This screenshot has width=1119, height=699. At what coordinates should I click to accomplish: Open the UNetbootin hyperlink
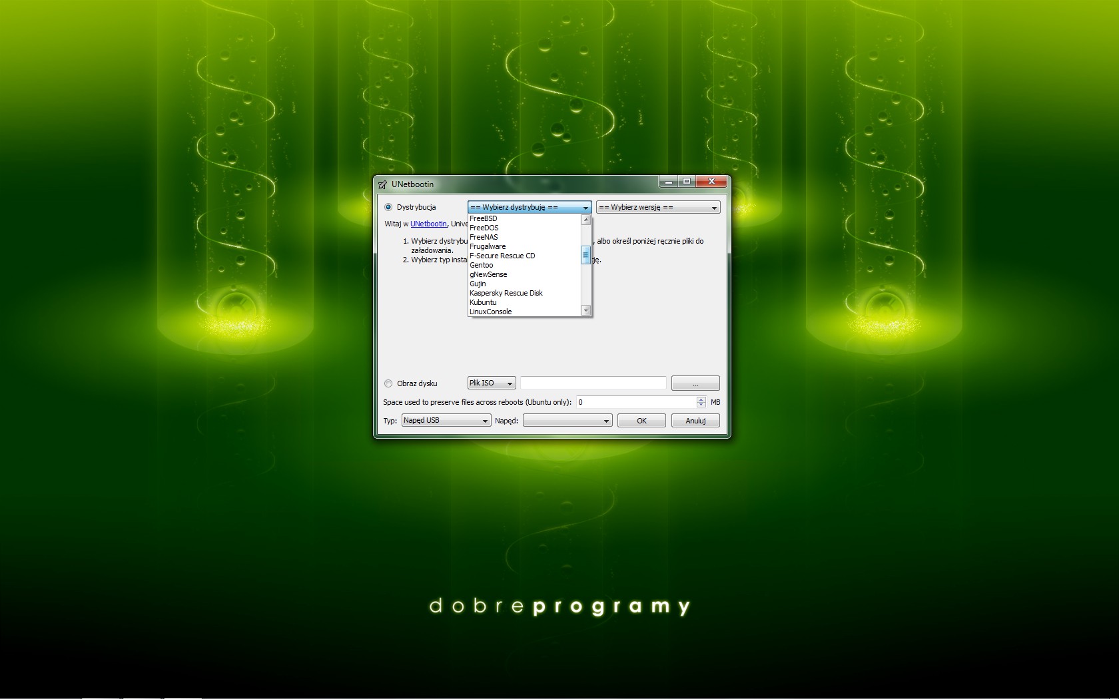click(428, 224)
